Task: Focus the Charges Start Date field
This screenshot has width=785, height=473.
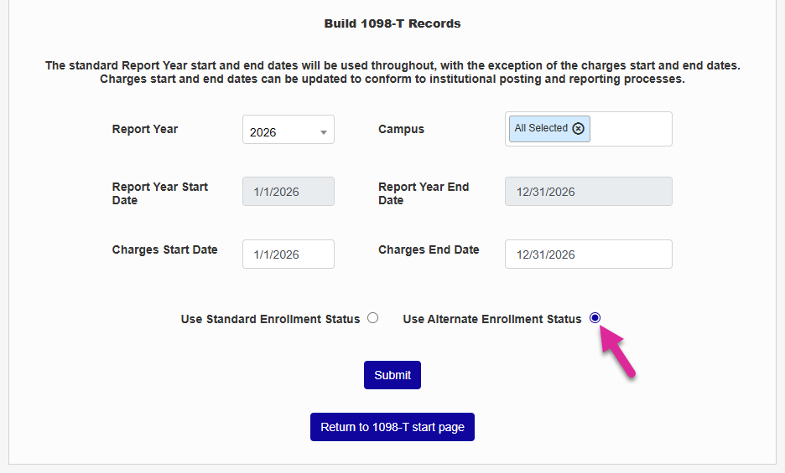Action: (288, 254)
